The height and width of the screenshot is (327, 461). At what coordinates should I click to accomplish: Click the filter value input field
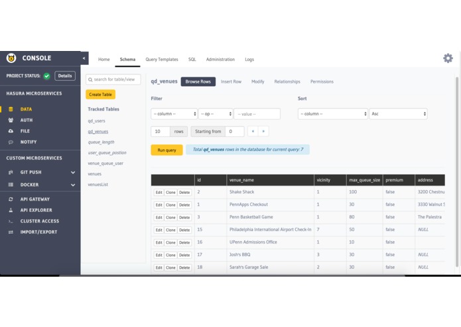pos(257,114)
